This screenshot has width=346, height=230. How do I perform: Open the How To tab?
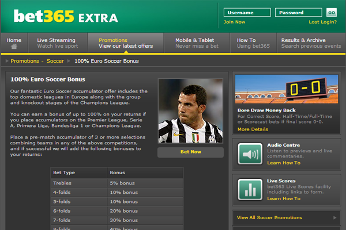click(253, 43)
